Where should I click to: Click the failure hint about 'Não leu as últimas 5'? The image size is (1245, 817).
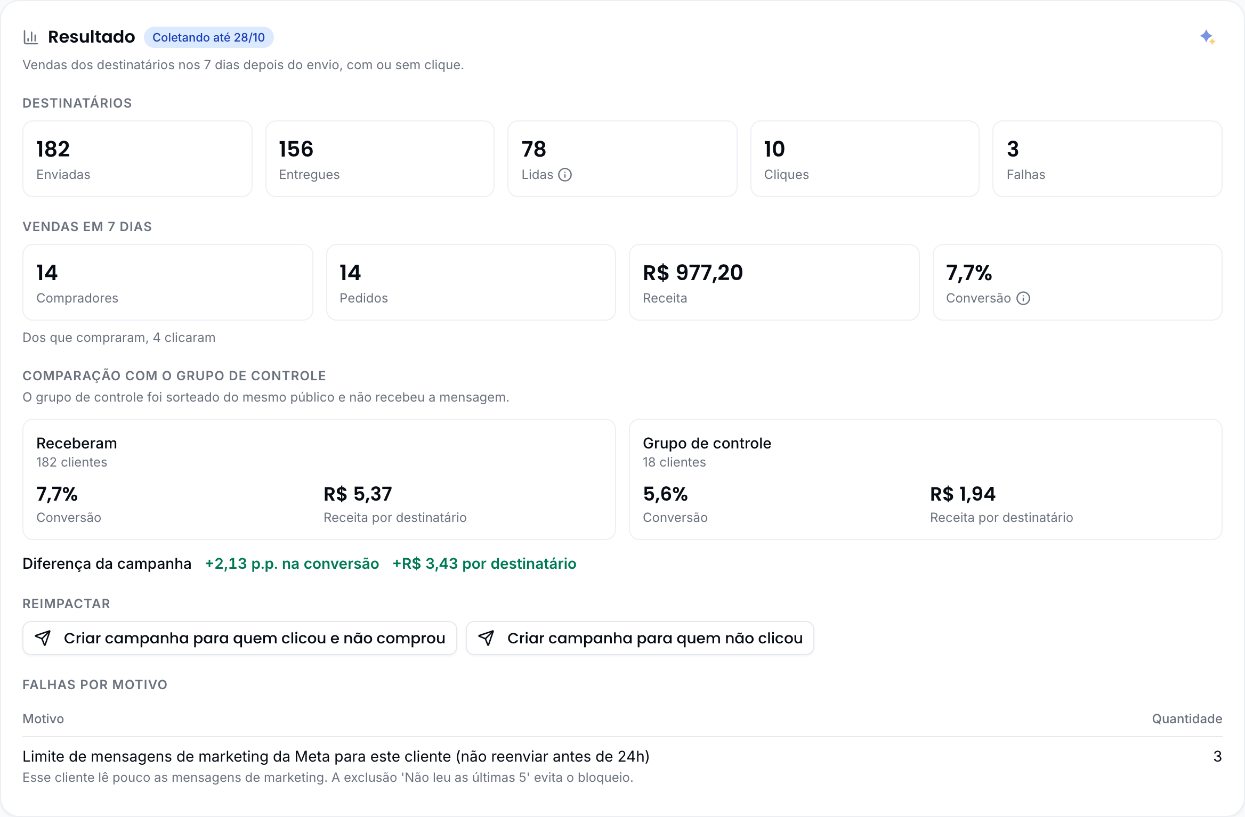pyautogui.click(x=328, y=778)
